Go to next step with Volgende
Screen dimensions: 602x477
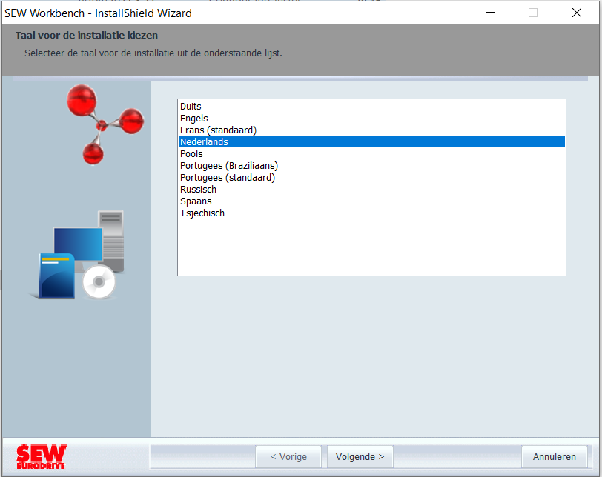point(360,457)
